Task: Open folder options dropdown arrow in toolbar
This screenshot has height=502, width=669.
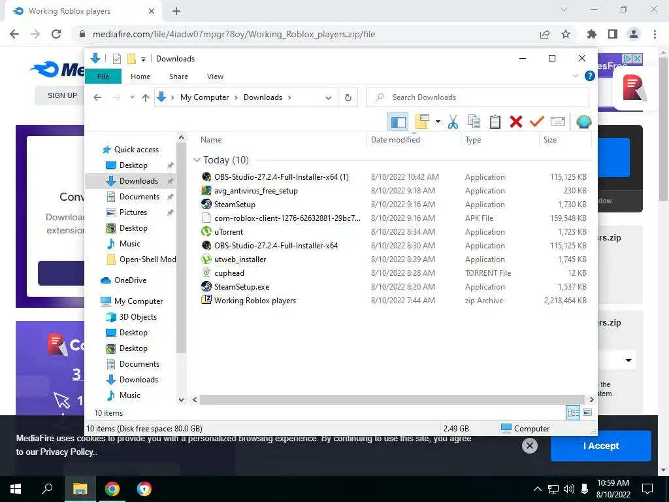Action: point(438,122)
